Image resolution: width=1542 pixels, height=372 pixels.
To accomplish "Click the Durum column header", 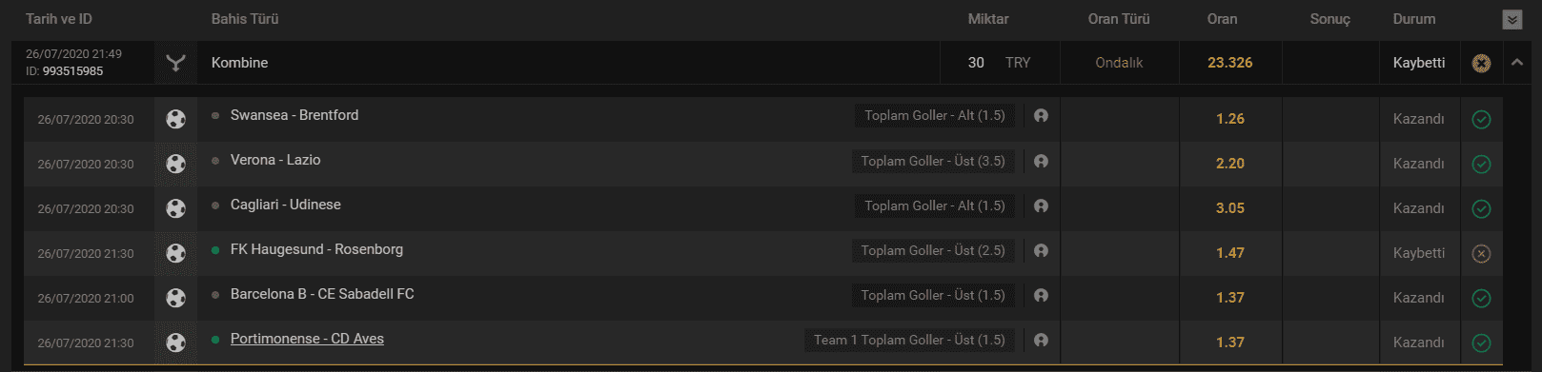I will pyautogui.click(x=1414, y=19).
